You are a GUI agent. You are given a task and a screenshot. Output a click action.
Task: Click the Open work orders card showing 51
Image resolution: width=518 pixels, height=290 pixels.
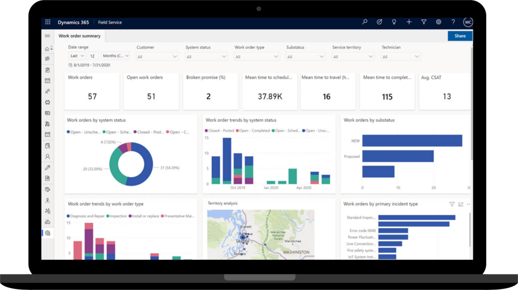(151, 91)
